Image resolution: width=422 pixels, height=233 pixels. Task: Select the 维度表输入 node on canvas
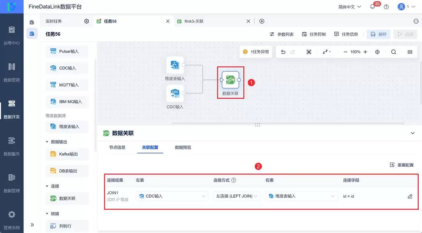[175, 65]
